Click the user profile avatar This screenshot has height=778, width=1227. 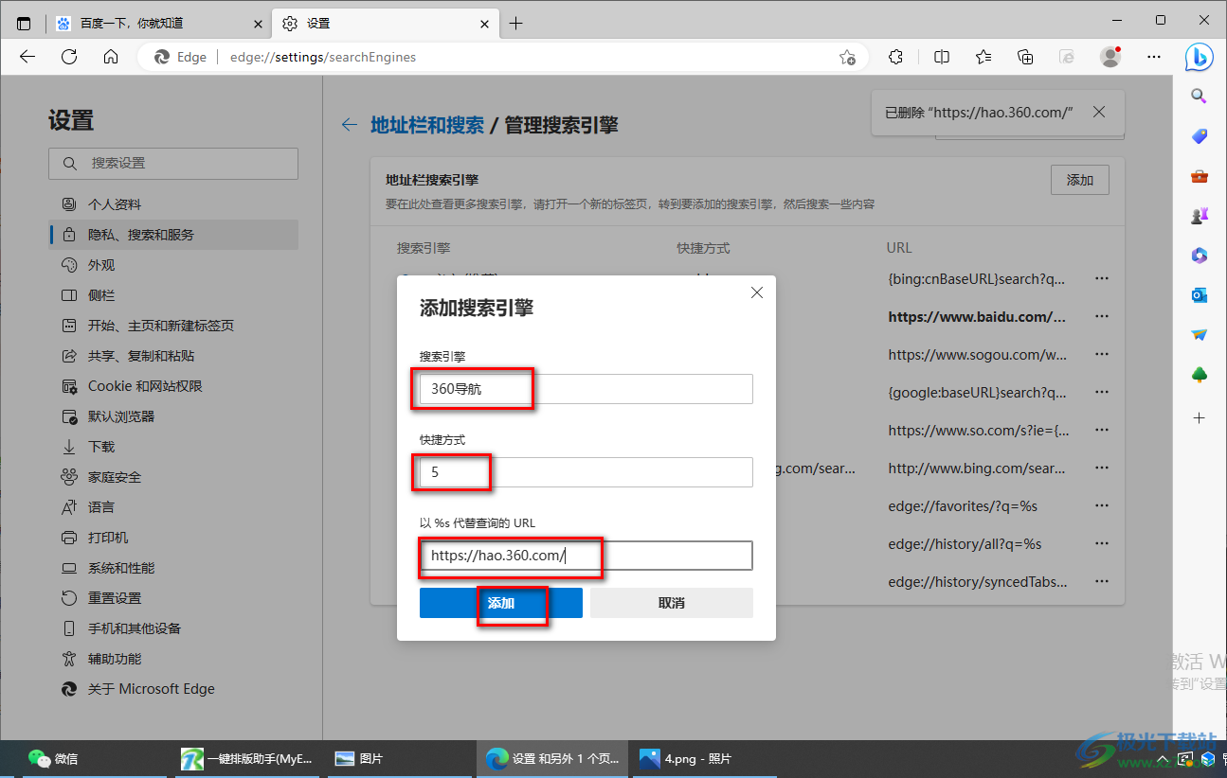(1110, 57)
